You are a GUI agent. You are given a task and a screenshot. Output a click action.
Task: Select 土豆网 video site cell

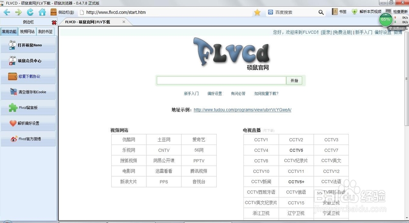(x=164, y=140)
